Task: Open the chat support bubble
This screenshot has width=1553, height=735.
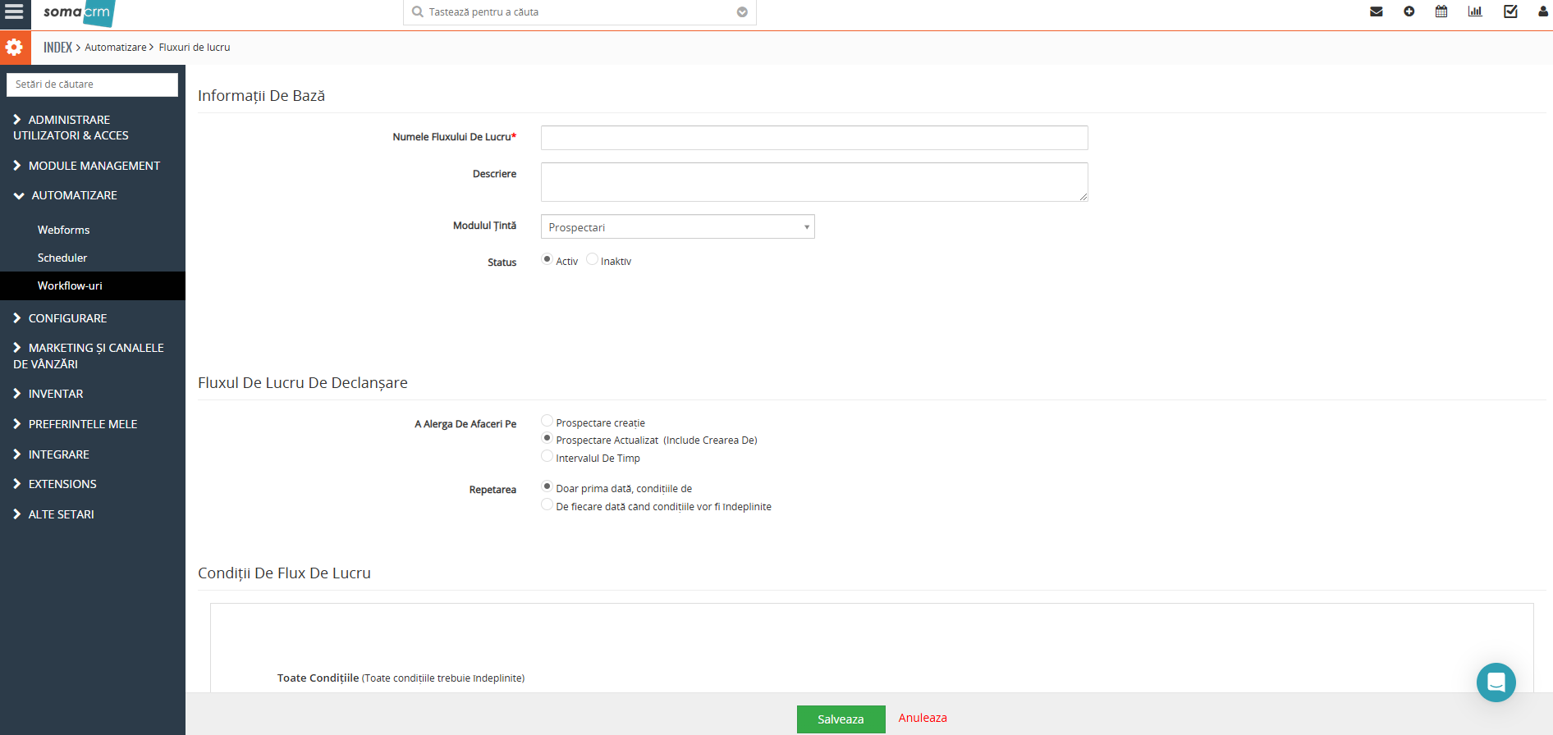Action: pyautogui.click(x=1496, y=682)
